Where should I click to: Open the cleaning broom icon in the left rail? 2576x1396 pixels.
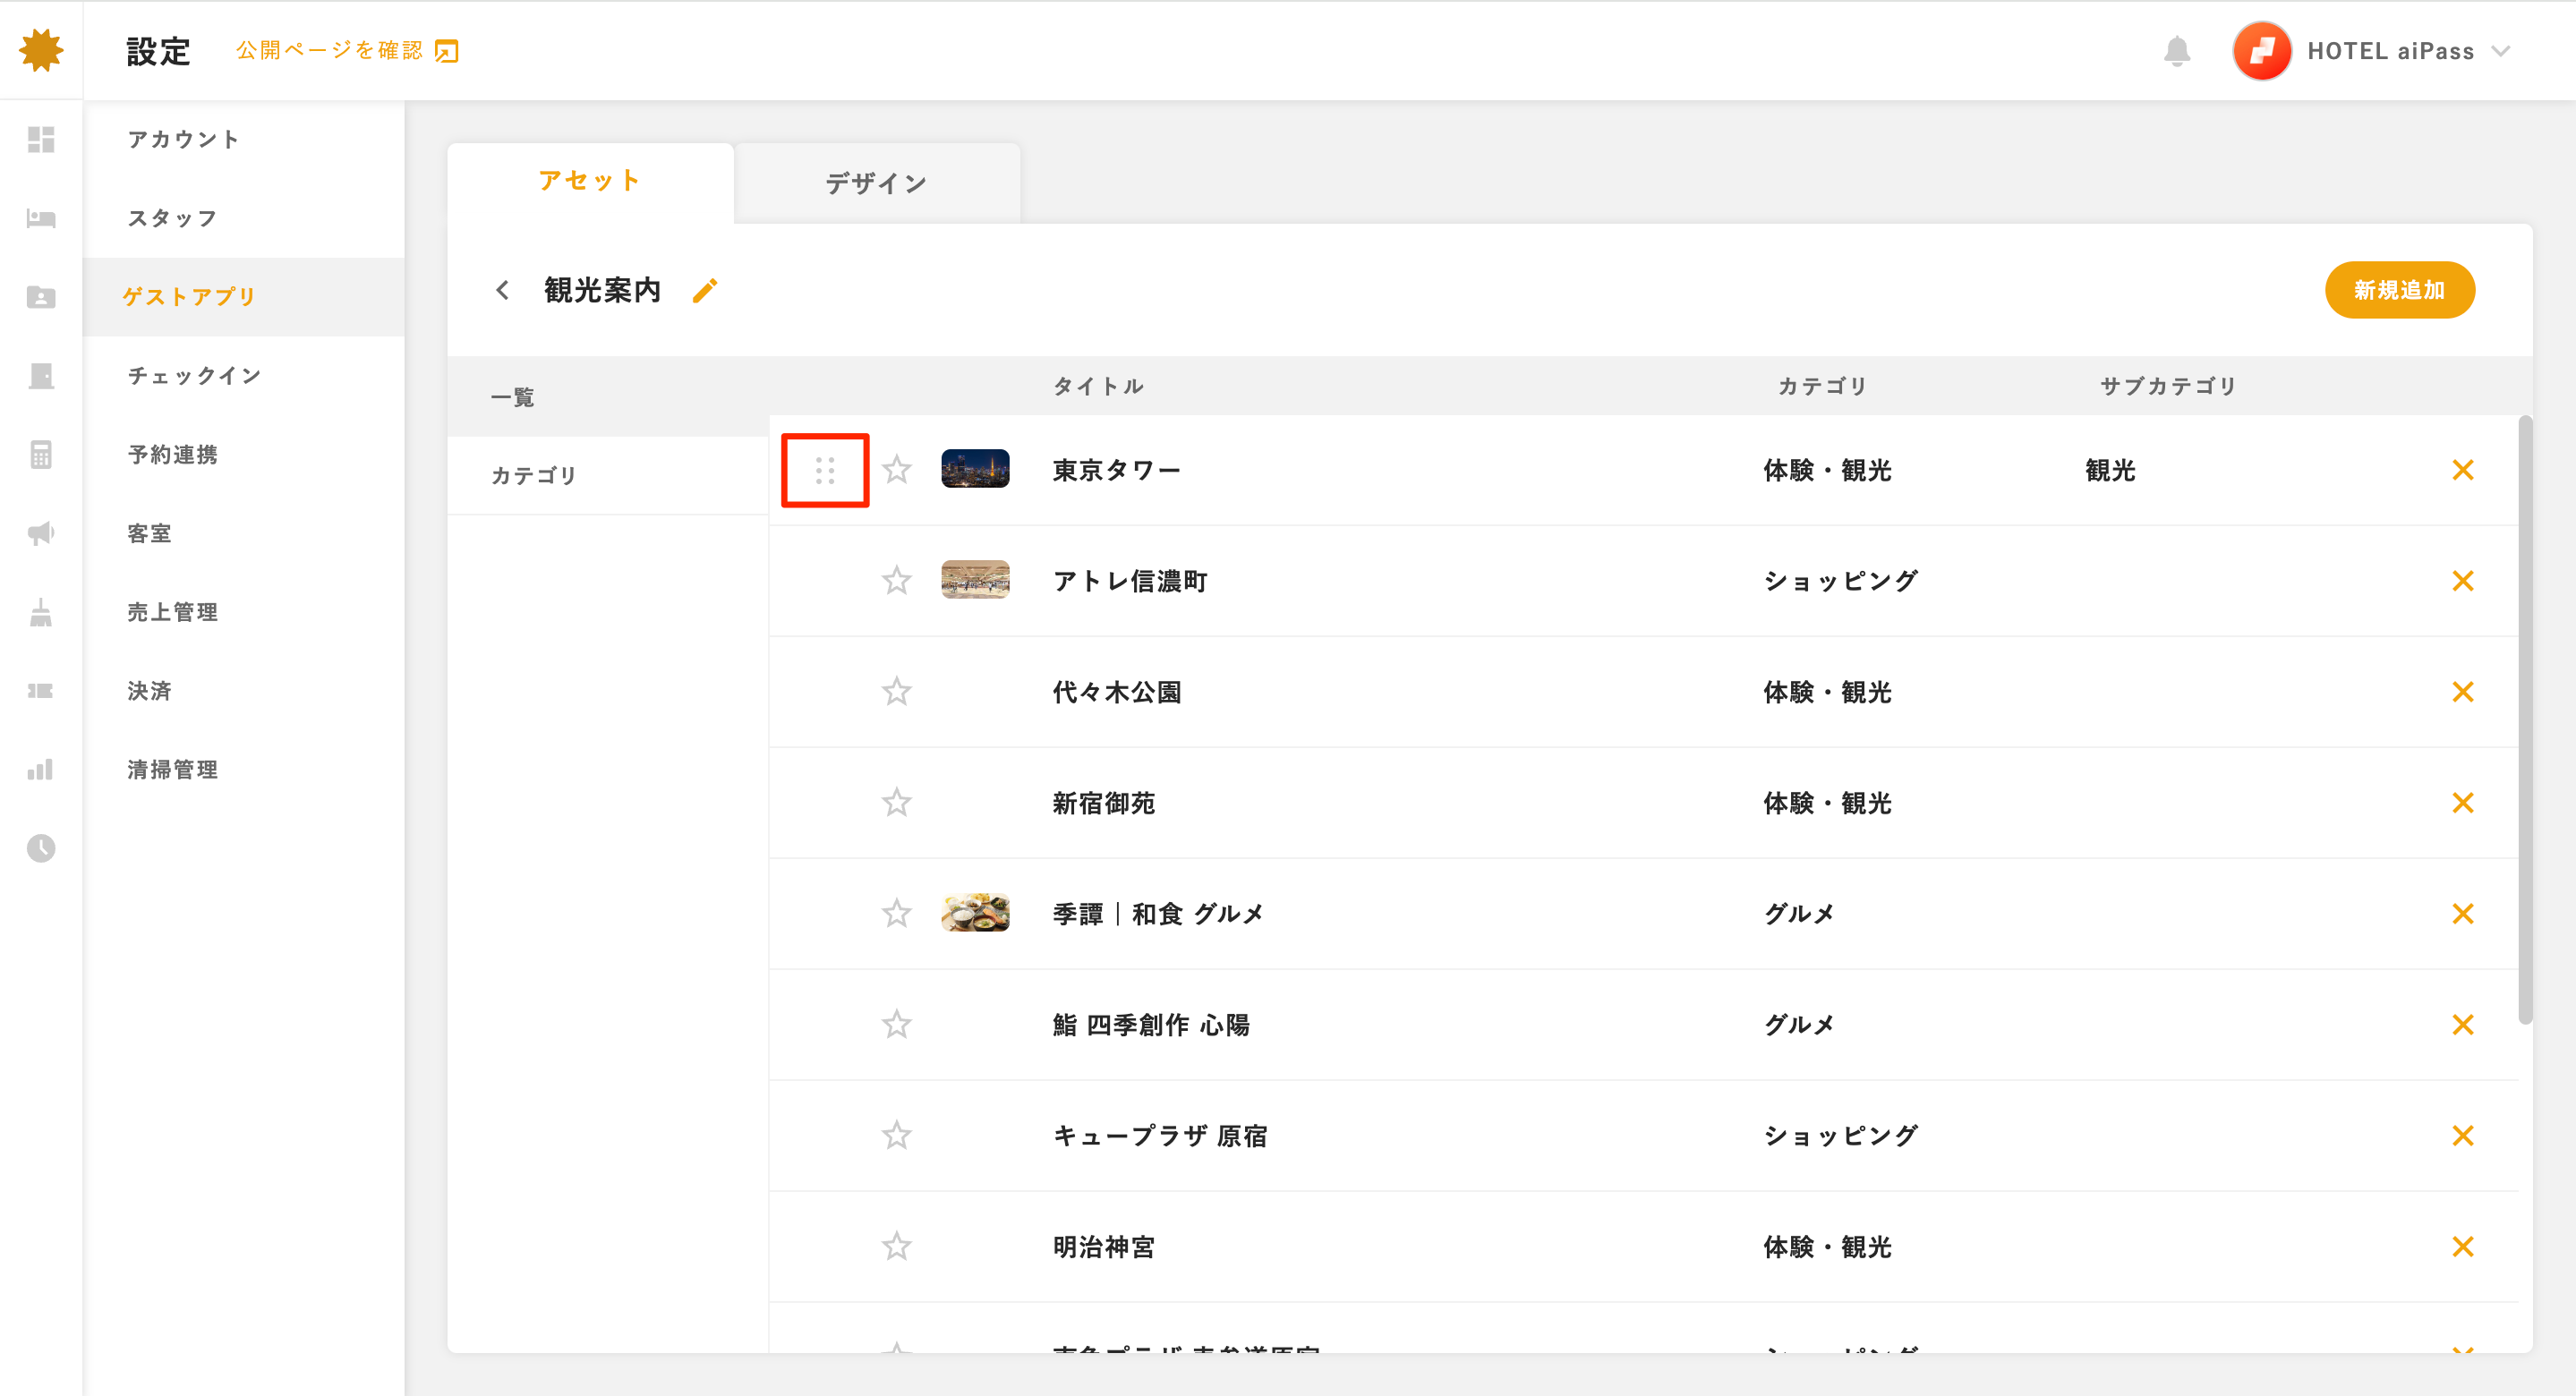point(41,612)
